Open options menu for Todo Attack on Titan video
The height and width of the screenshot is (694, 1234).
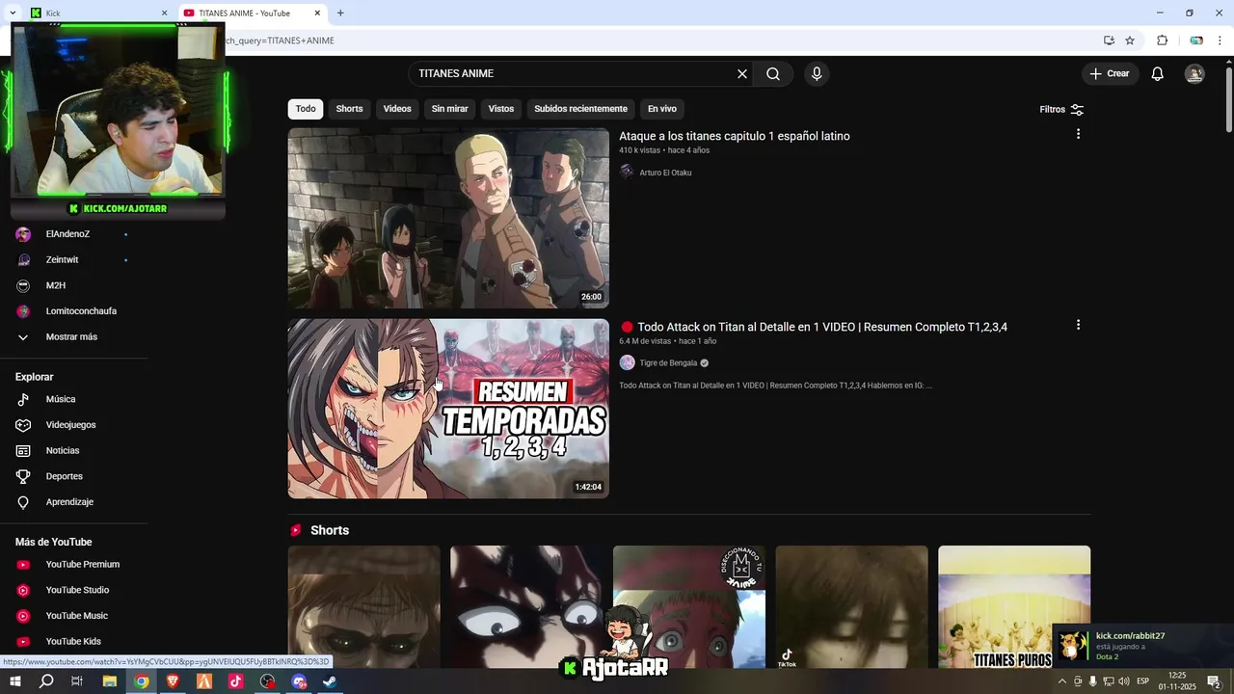[1078, 325]
